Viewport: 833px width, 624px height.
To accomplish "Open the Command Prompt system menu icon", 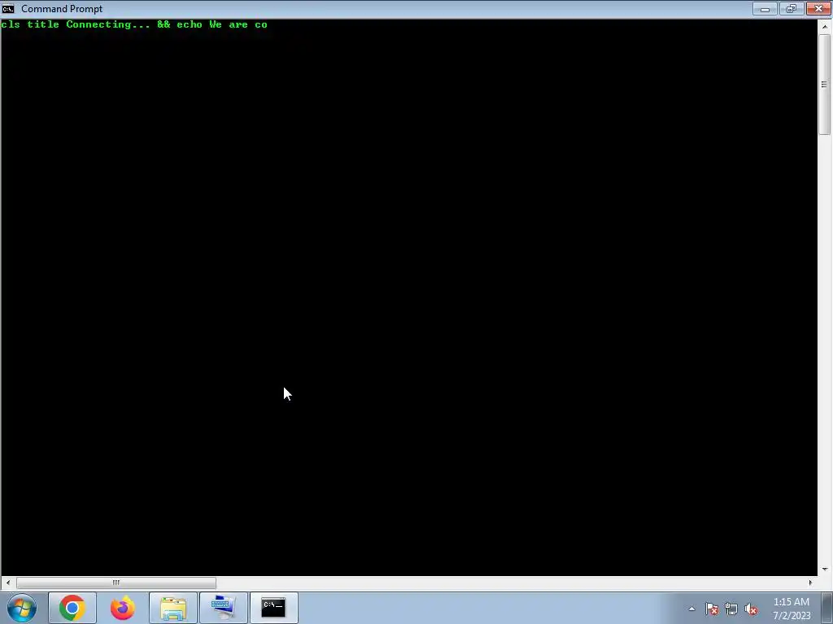I will (x=8, y=8).
